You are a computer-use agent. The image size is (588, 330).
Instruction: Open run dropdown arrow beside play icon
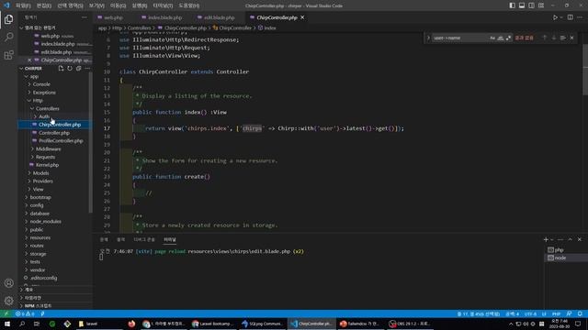(x=561, y=17)
